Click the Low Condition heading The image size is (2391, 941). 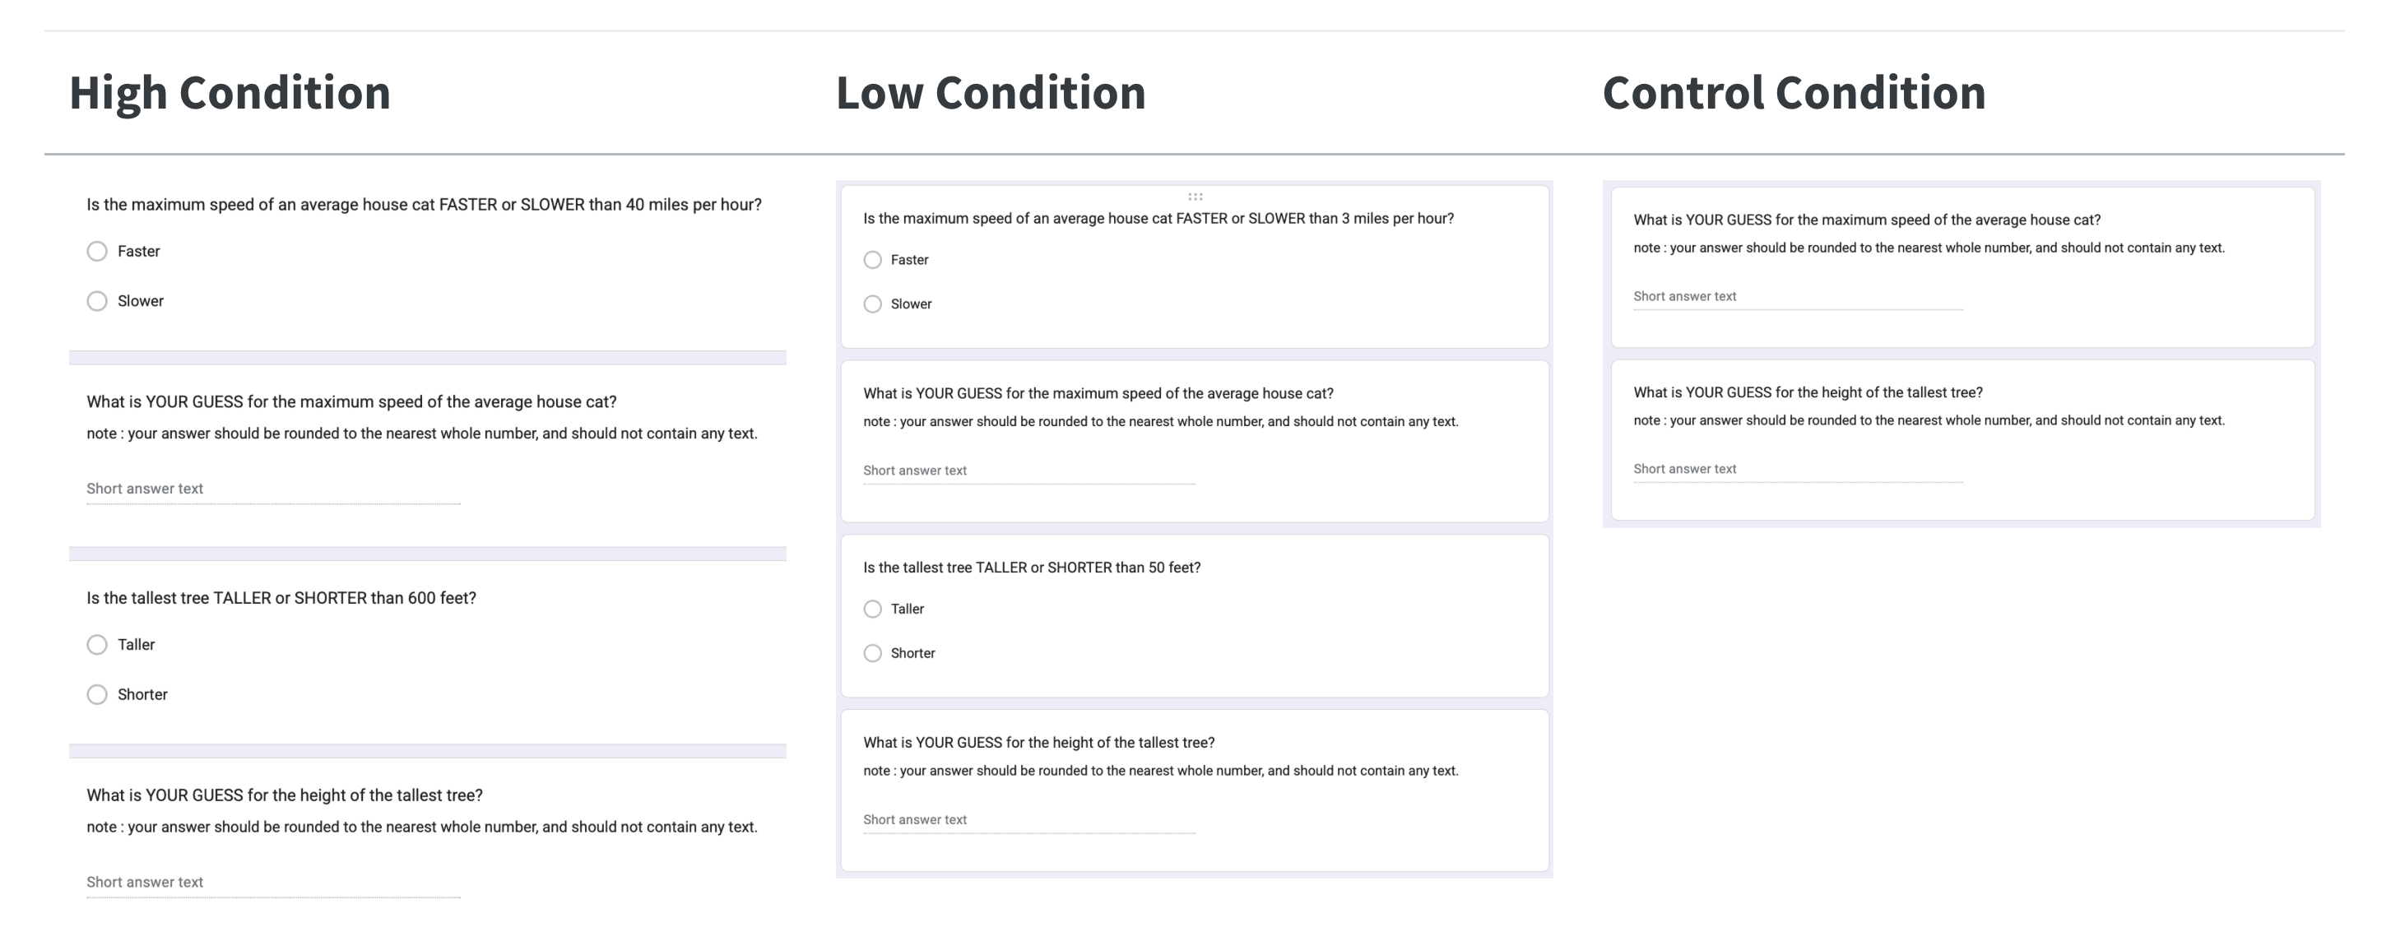click(x=991, y=93)
